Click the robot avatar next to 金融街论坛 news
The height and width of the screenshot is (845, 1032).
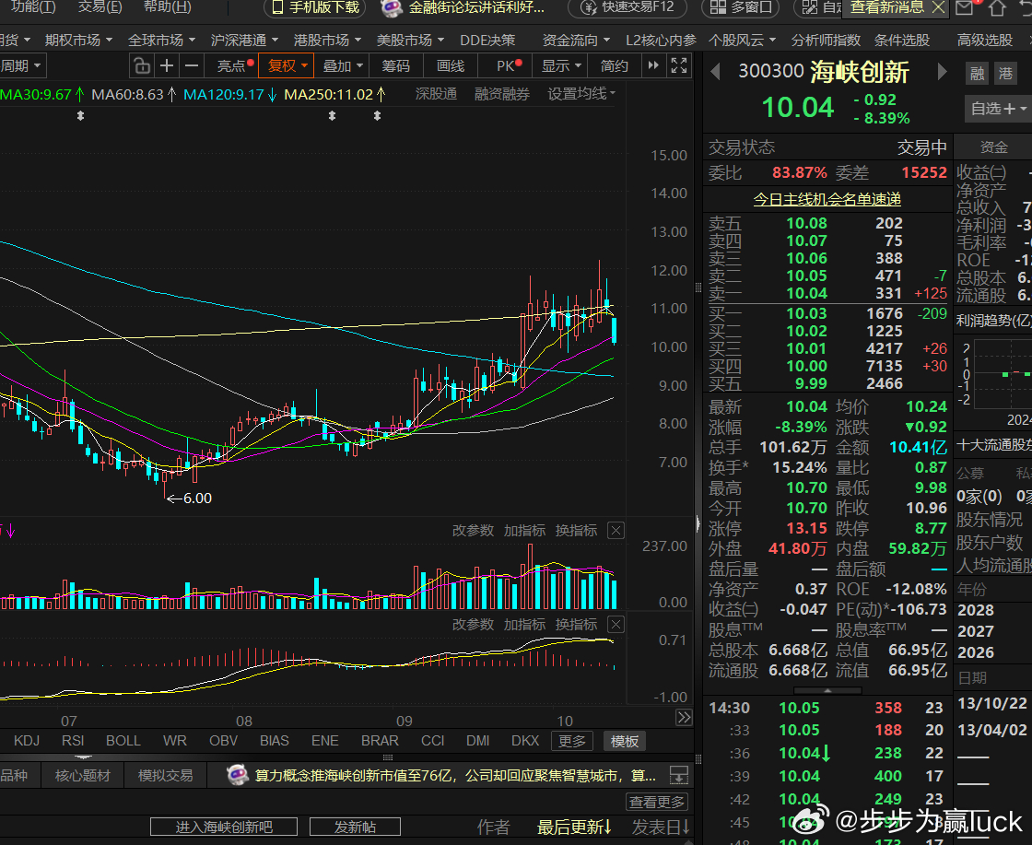(x=392, y=8)
